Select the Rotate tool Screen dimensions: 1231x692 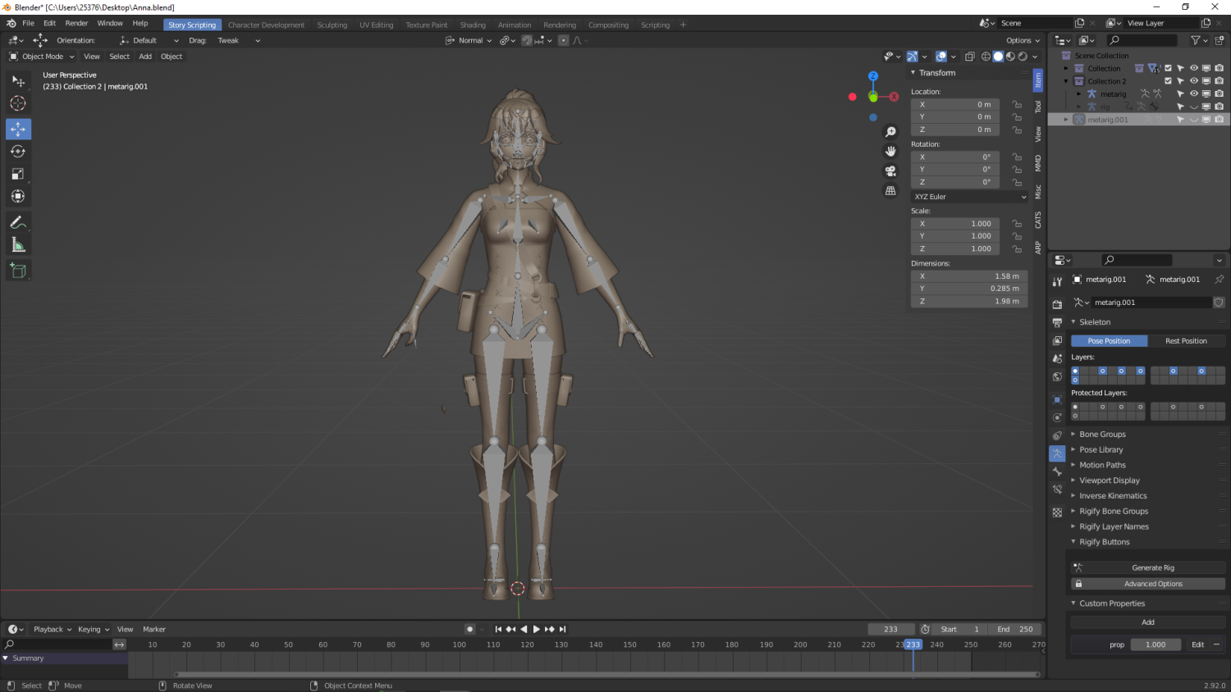18,152
